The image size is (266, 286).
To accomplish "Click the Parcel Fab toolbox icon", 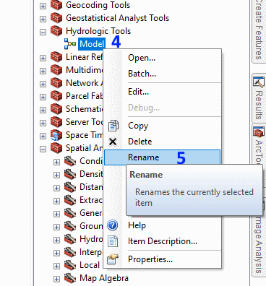I will point(56,96).
